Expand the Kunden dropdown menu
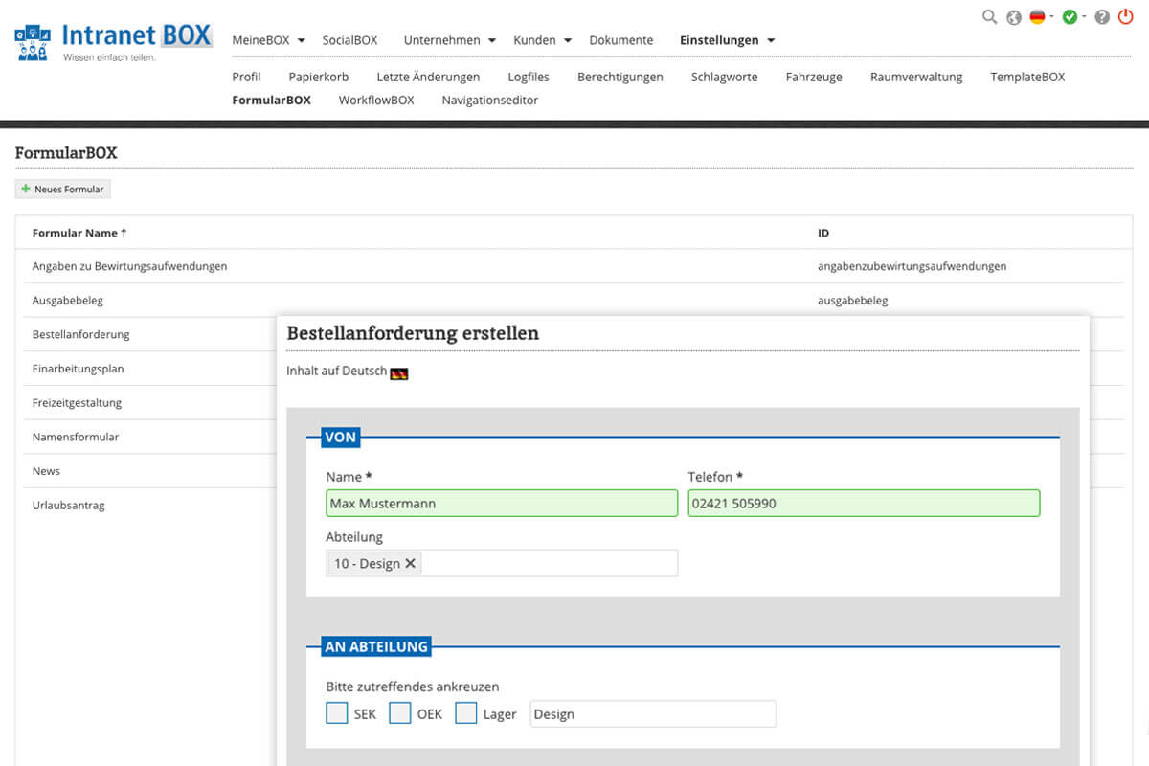The width and height of the screenshot is (1149, 766). point(541,40)
